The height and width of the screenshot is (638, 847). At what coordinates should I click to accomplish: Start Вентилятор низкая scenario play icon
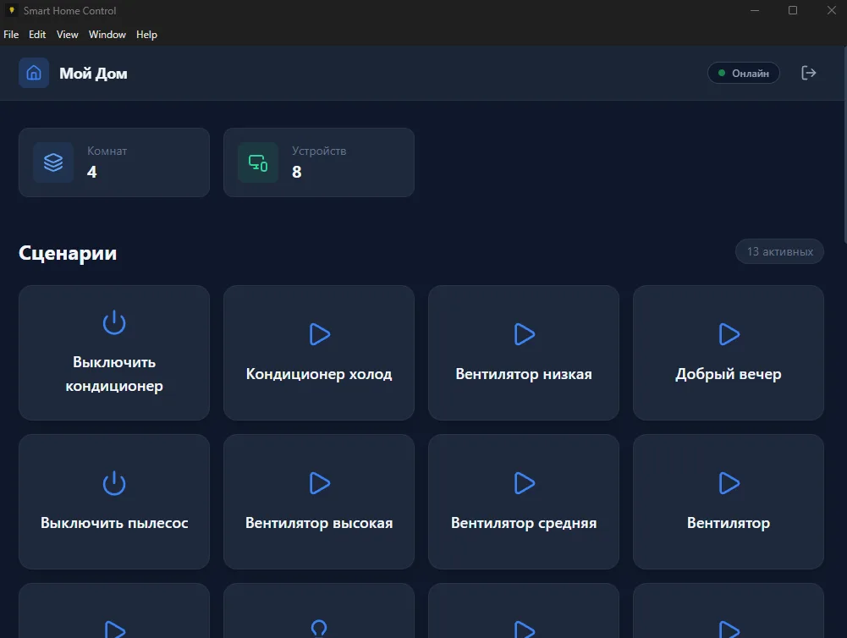point(524,334)
